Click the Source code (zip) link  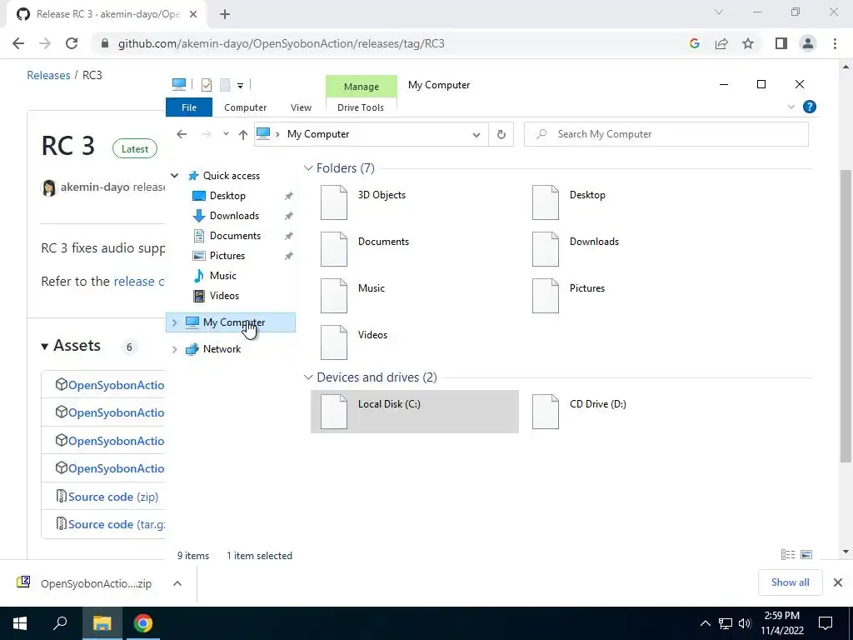(x=113, y=497)
